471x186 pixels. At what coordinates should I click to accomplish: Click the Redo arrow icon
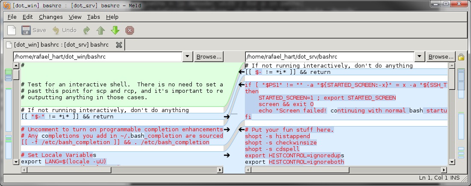click(x=86, y=30)
